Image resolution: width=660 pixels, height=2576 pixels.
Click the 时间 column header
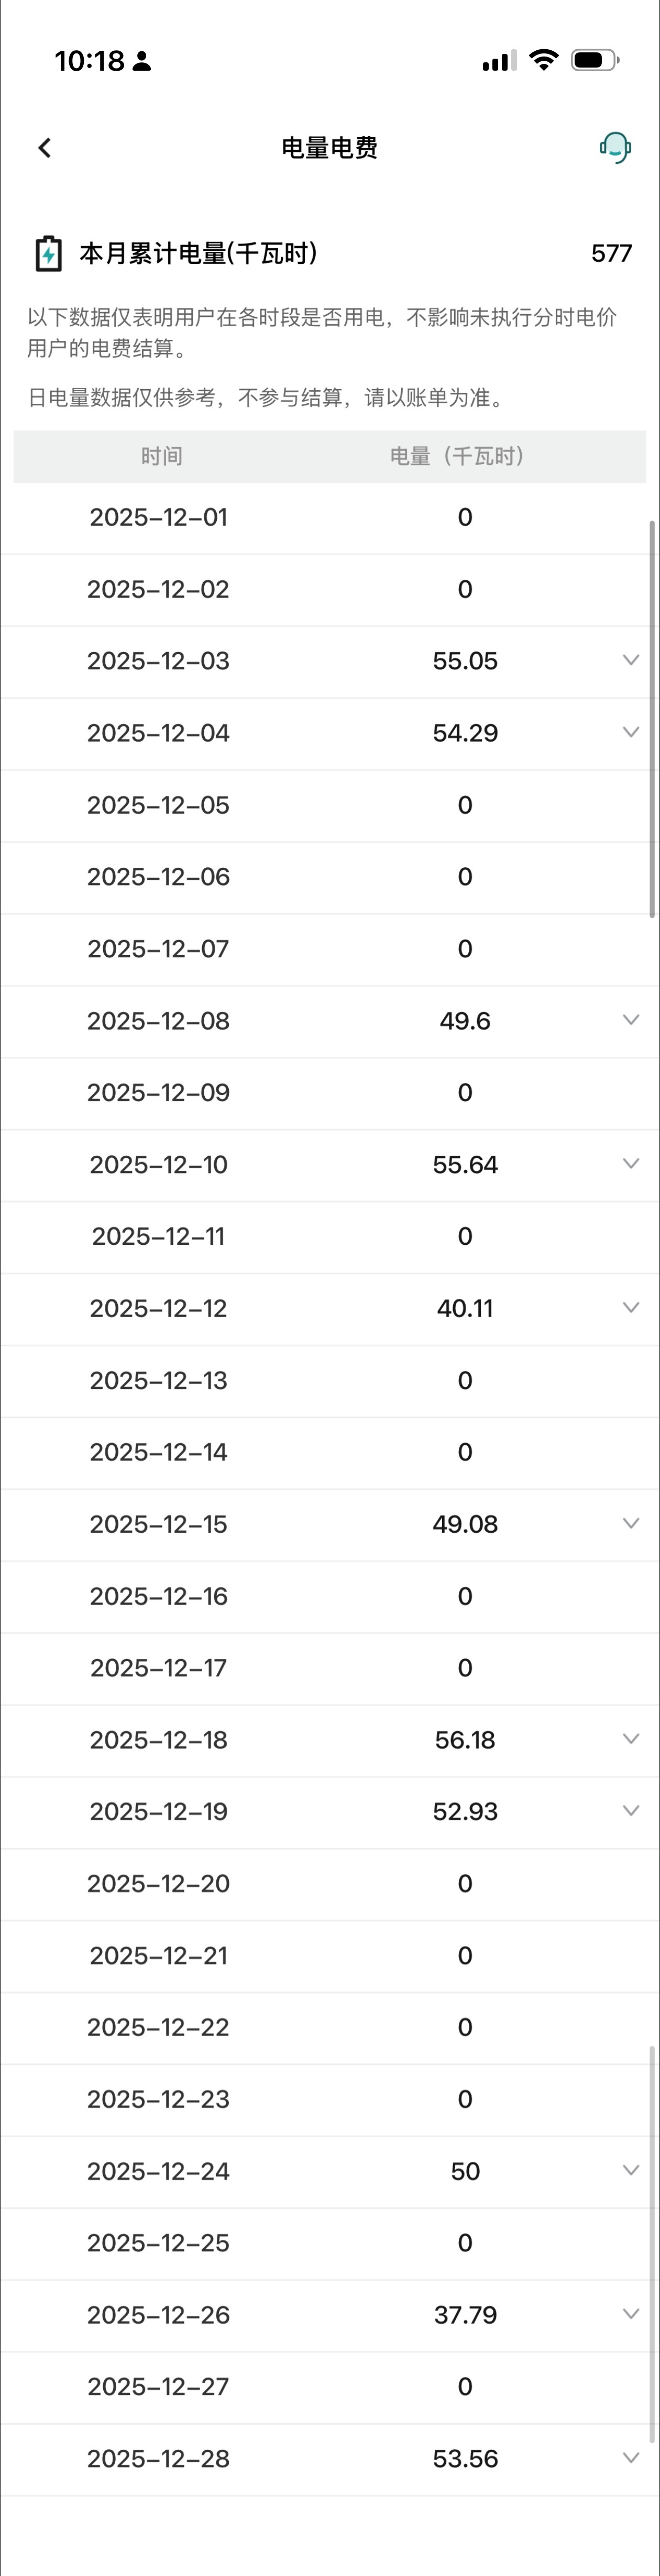tap(161, 457)
